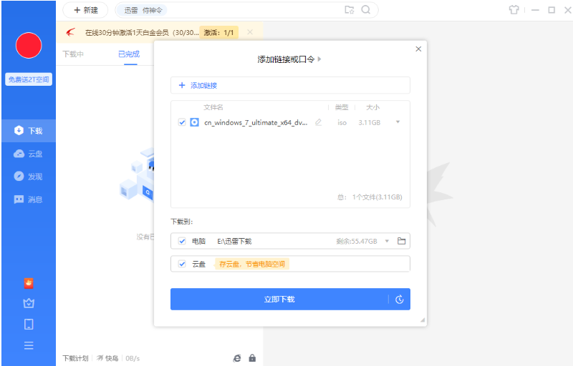Click the crown VIP icon in sidebar

[x=29, y=303]
